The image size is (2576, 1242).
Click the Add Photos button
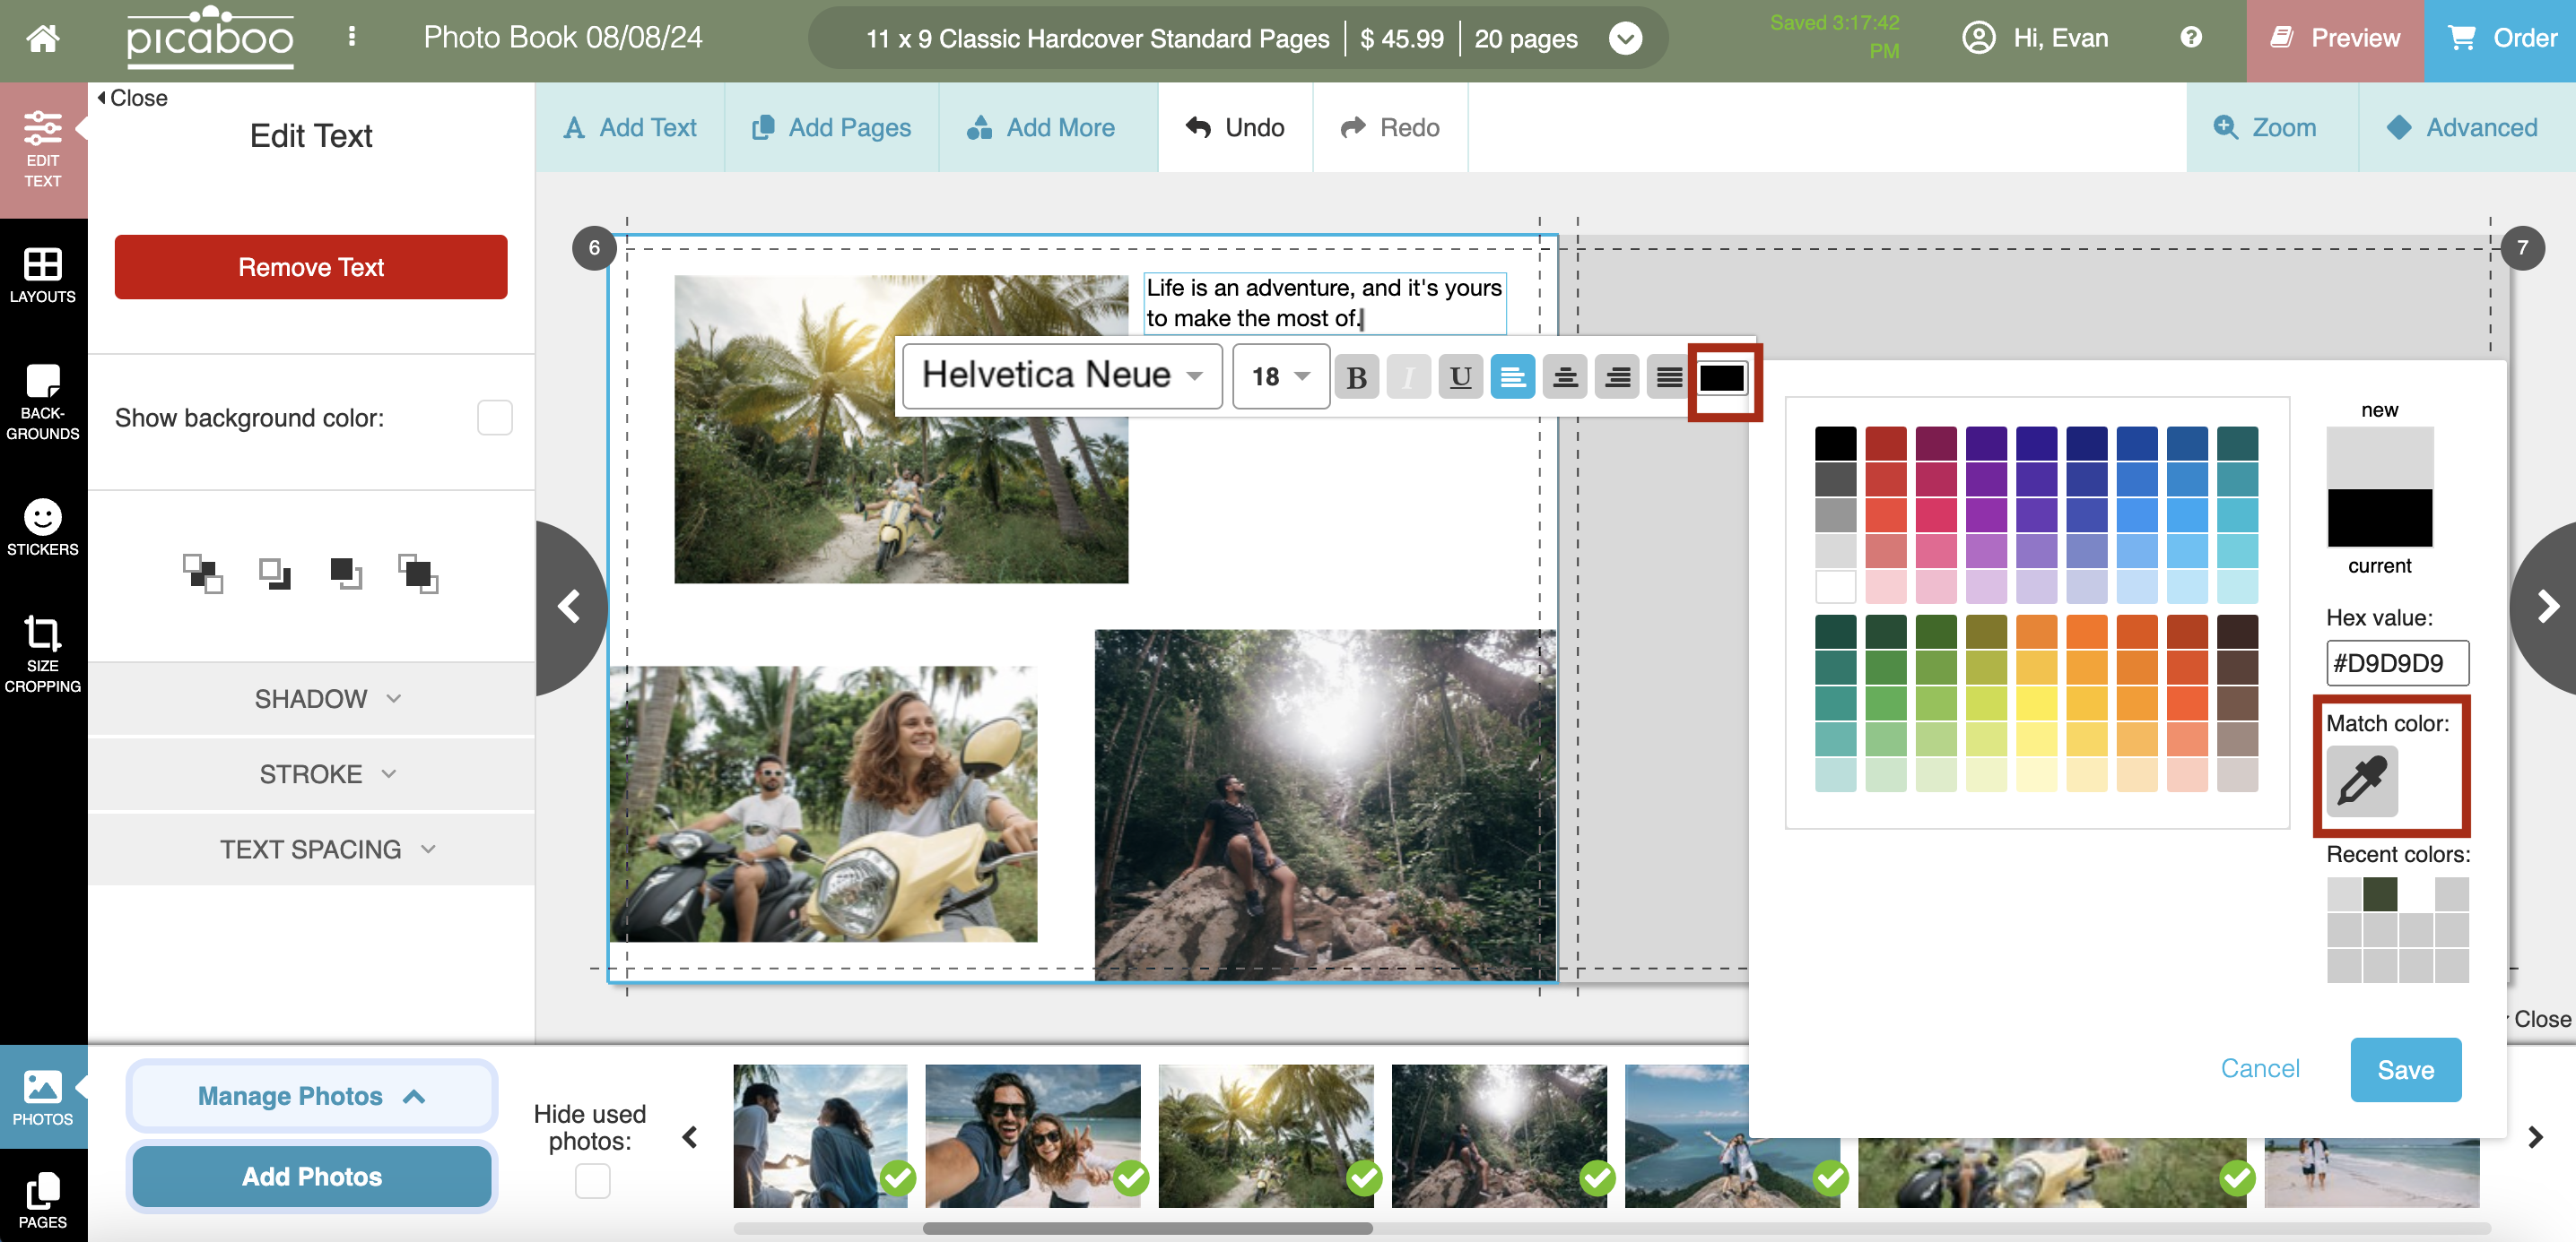[311, 1177]
